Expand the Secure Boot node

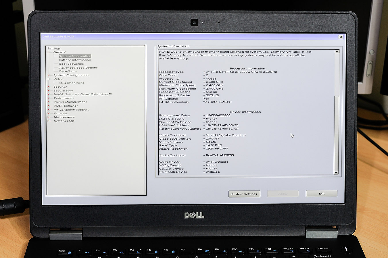(48, 91)
